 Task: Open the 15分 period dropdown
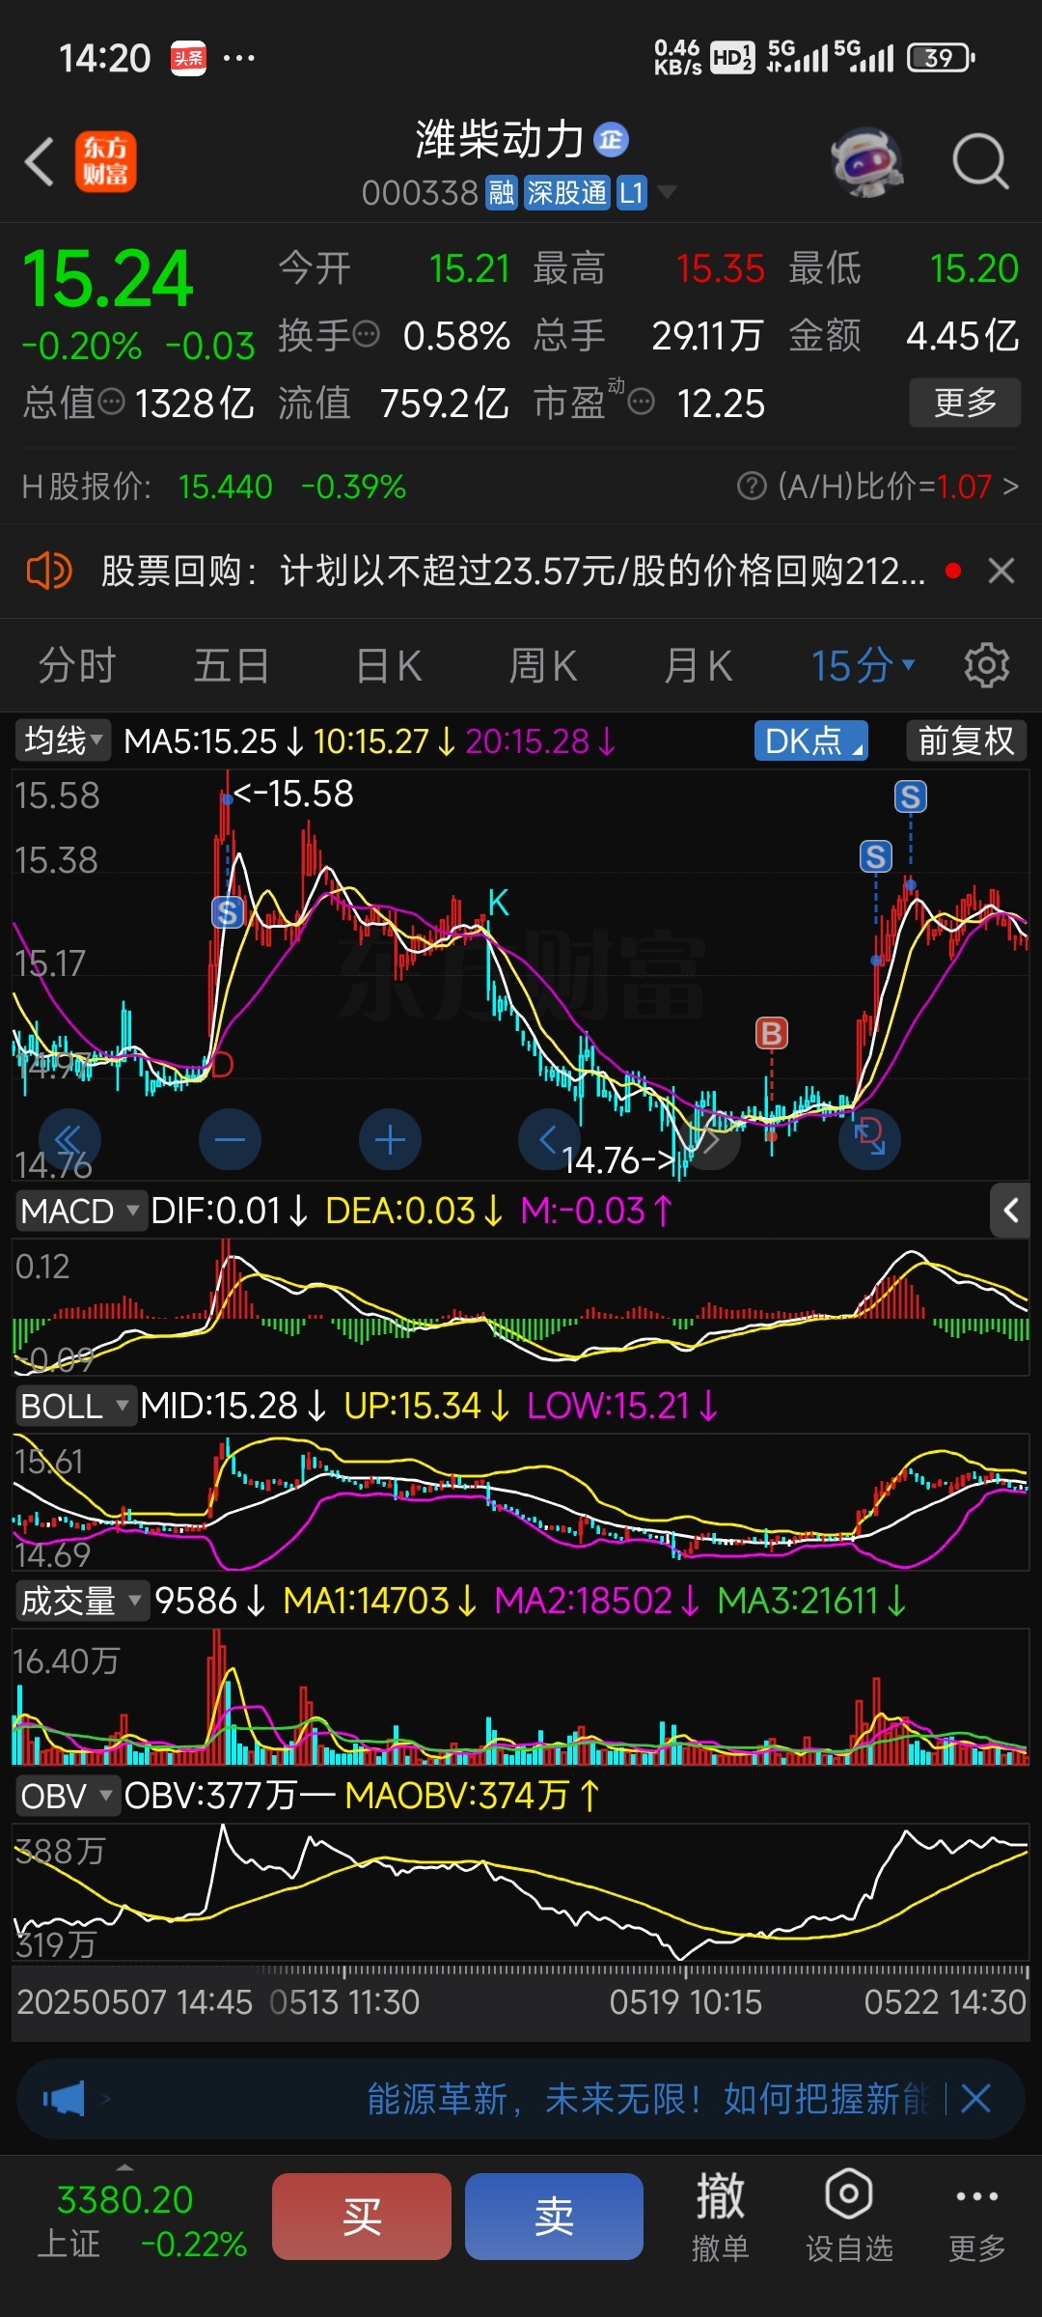(862, 666)
